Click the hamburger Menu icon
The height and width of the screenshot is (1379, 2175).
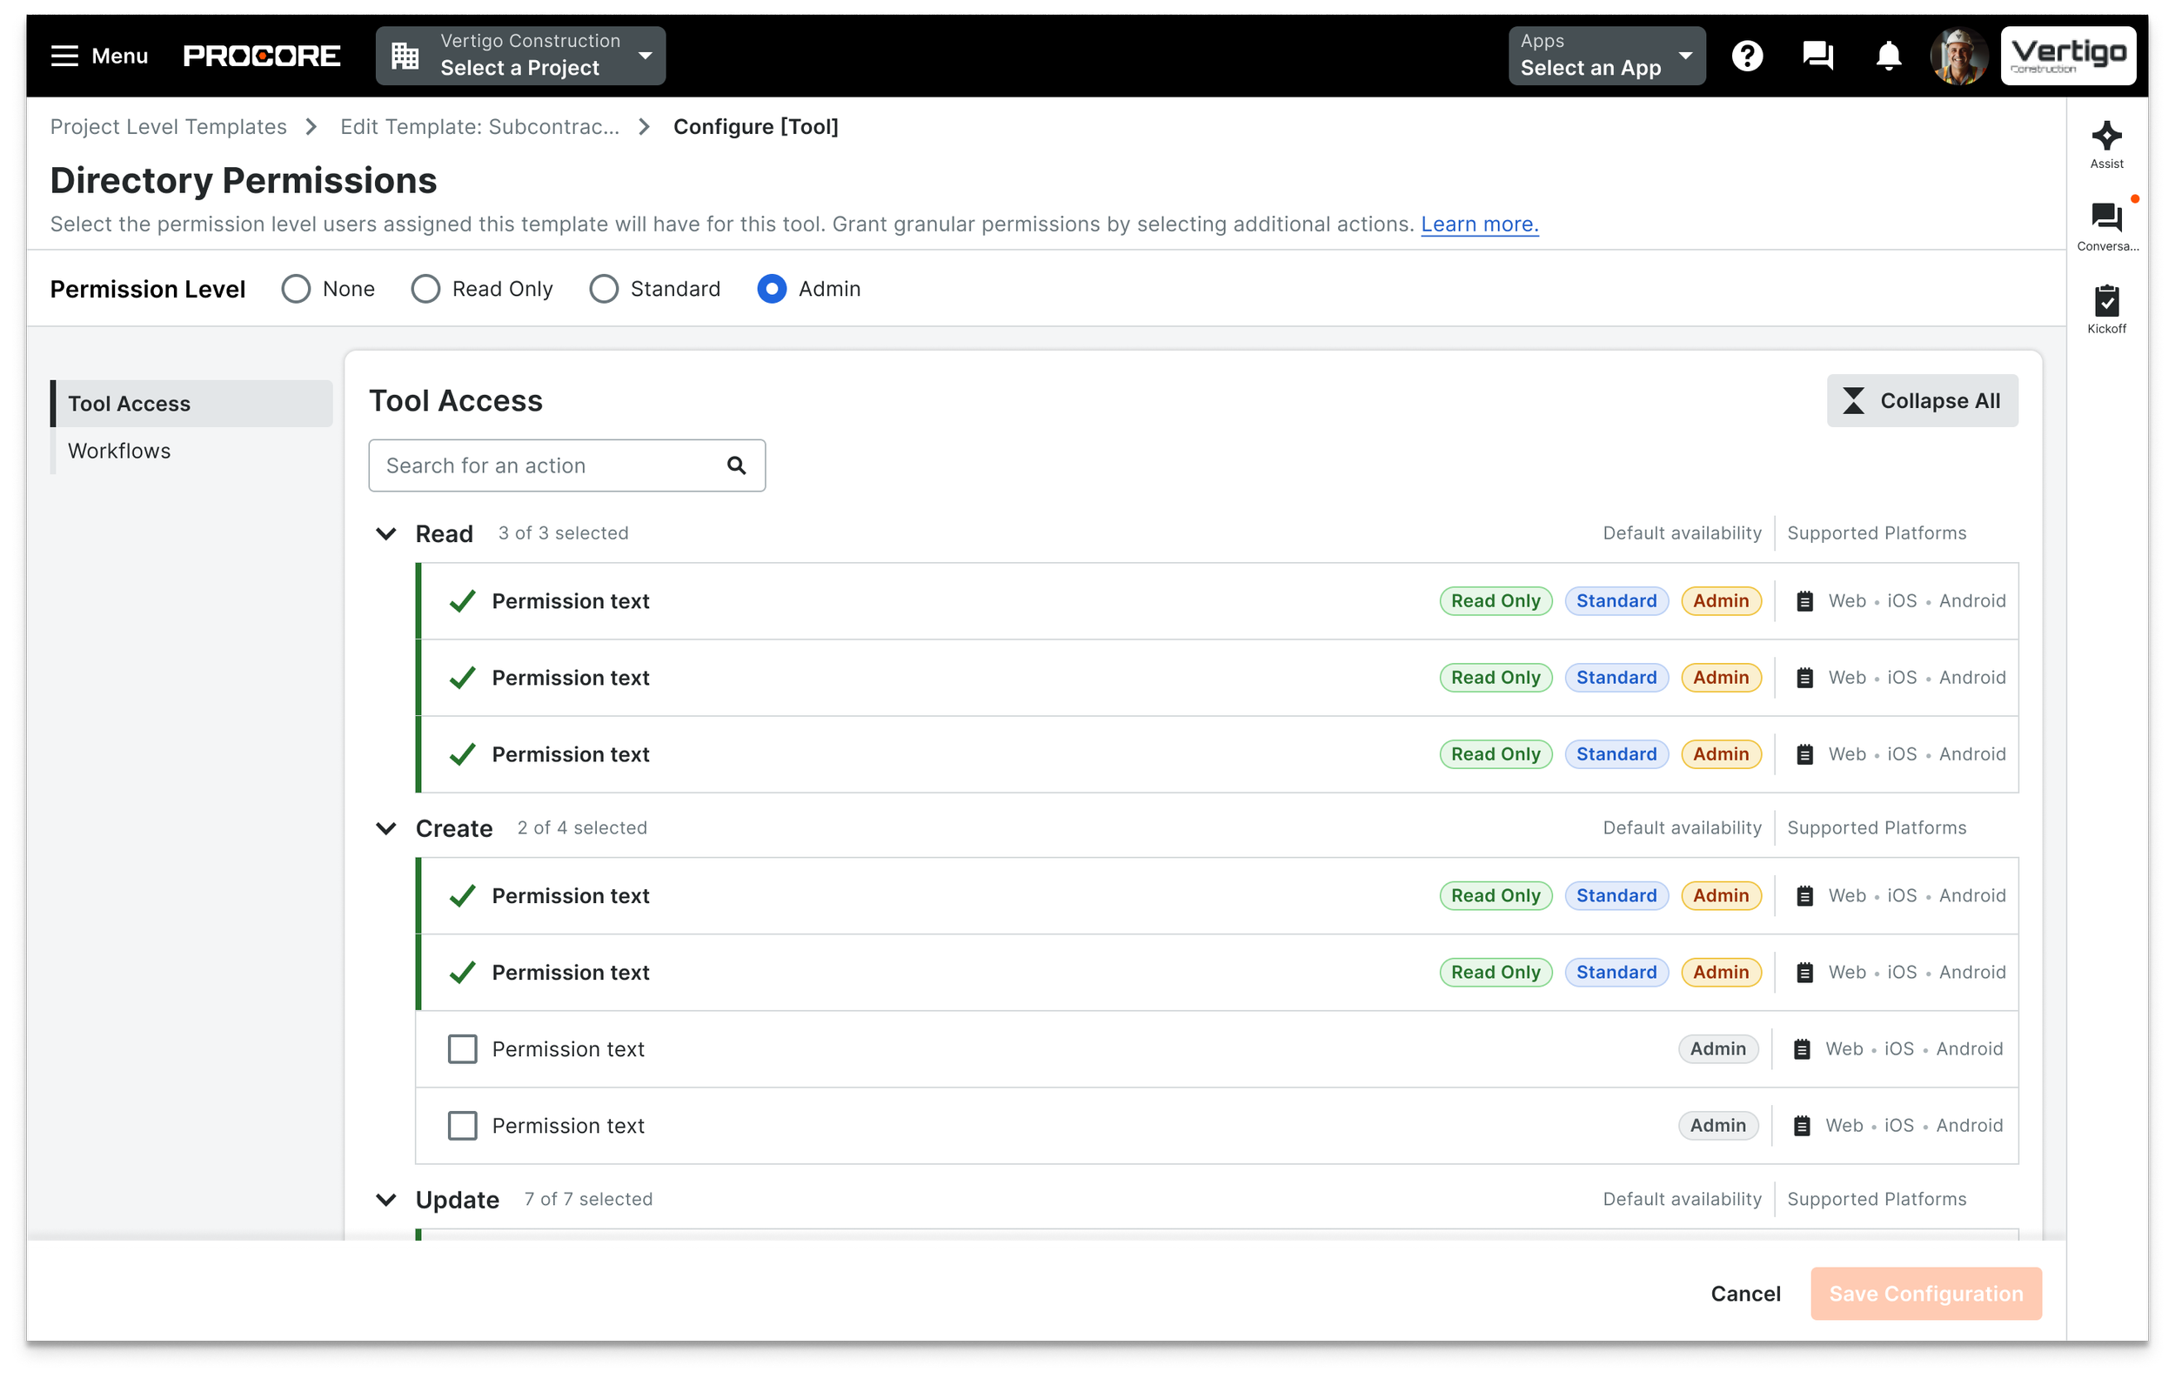65,56
